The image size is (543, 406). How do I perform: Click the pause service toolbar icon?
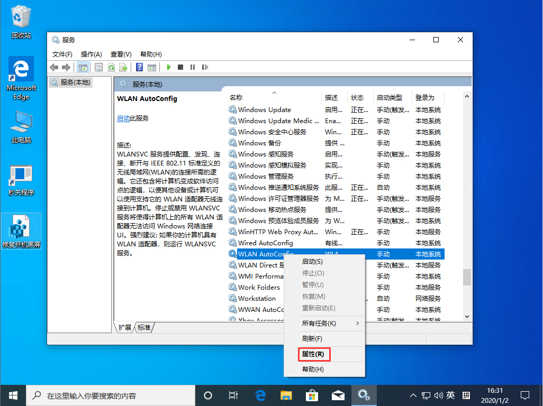coord(192,67)
